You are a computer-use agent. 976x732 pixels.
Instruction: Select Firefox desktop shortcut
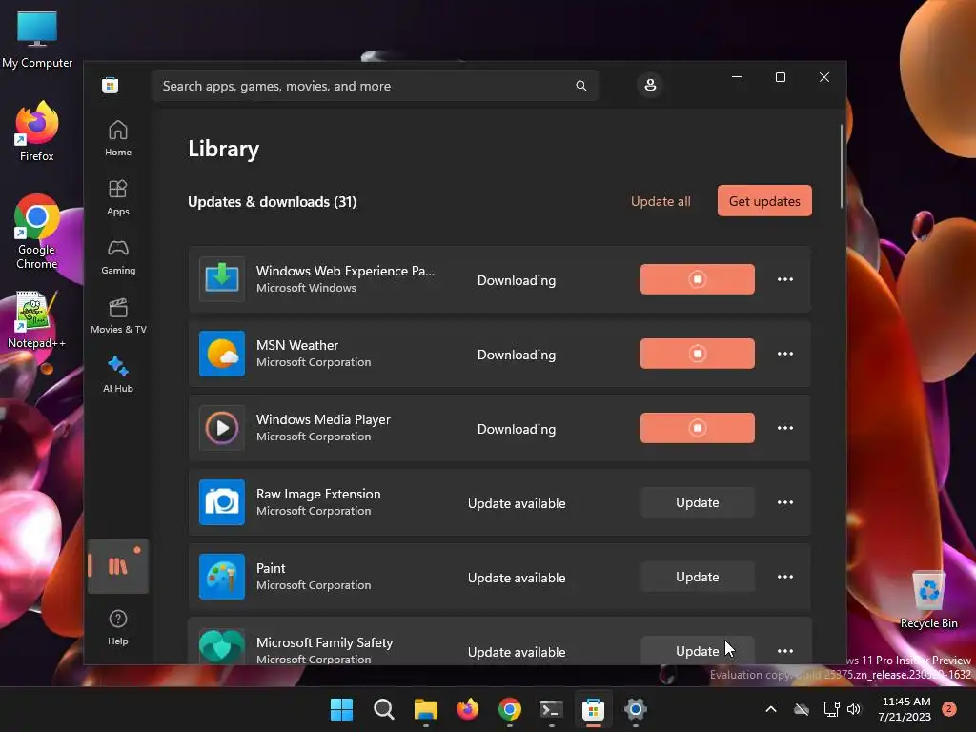click(x=37, y=132)
